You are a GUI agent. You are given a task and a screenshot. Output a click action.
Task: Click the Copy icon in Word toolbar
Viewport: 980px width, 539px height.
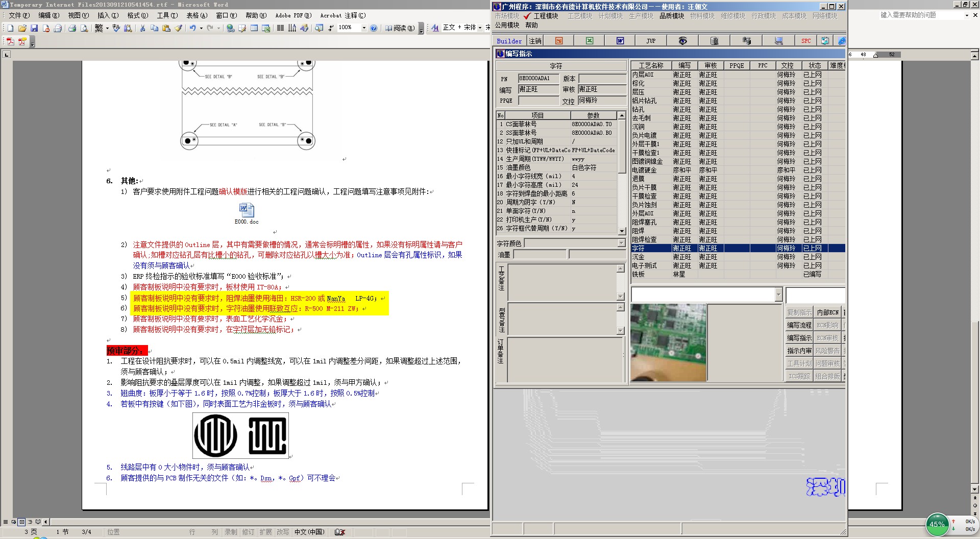(x=154, y=28)
